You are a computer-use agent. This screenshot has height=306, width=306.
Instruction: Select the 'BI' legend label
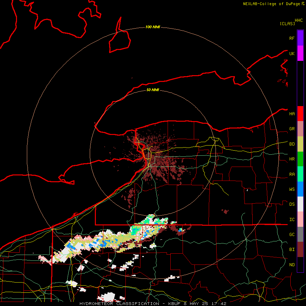[292, 250]
